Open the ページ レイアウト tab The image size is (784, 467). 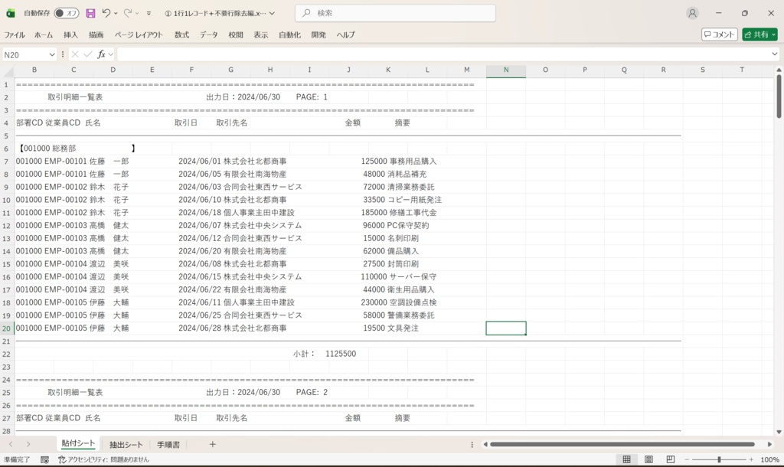tap(139, 35)
